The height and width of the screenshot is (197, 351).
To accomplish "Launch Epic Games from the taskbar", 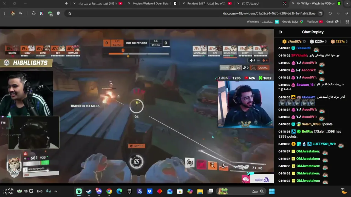I will 129,191.
